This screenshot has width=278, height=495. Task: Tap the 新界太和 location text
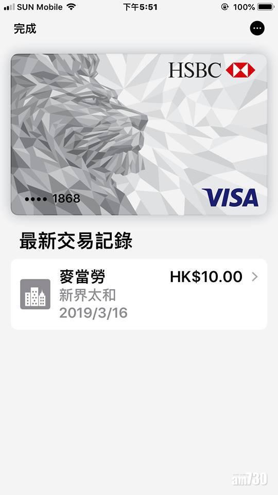tap(88, 295)
